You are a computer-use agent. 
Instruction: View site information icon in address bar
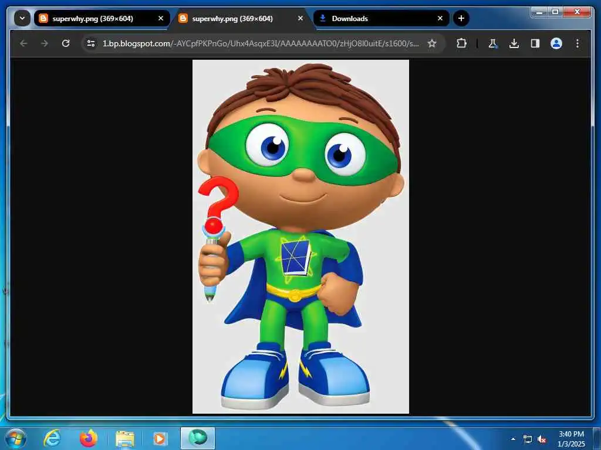(91, 43)
